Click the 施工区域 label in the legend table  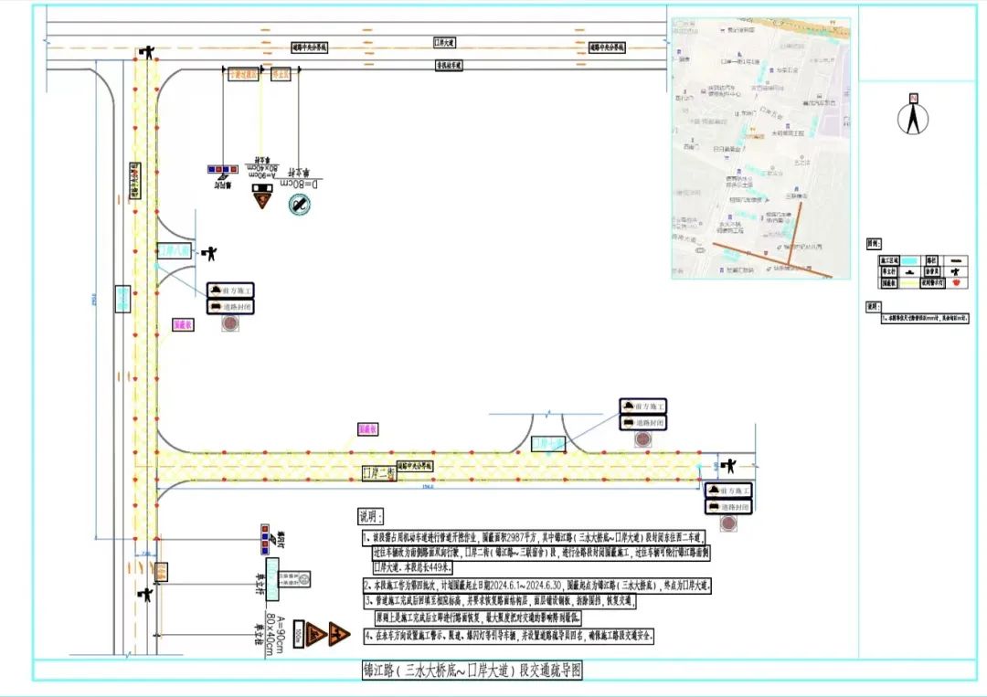tap(889, 260)
